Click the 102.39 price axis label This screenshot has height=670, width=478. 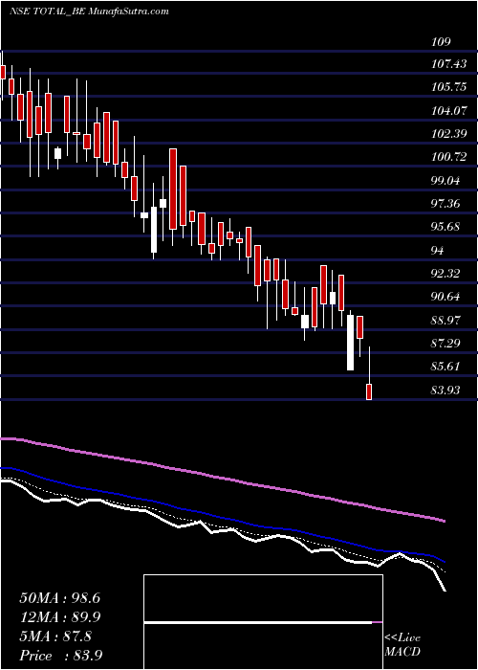point(448,134)
